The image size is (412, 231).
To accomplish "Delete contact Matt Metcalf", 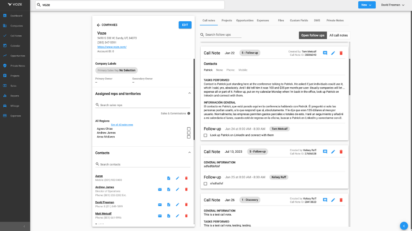I will pyautogui.click(x=186, y=216).
